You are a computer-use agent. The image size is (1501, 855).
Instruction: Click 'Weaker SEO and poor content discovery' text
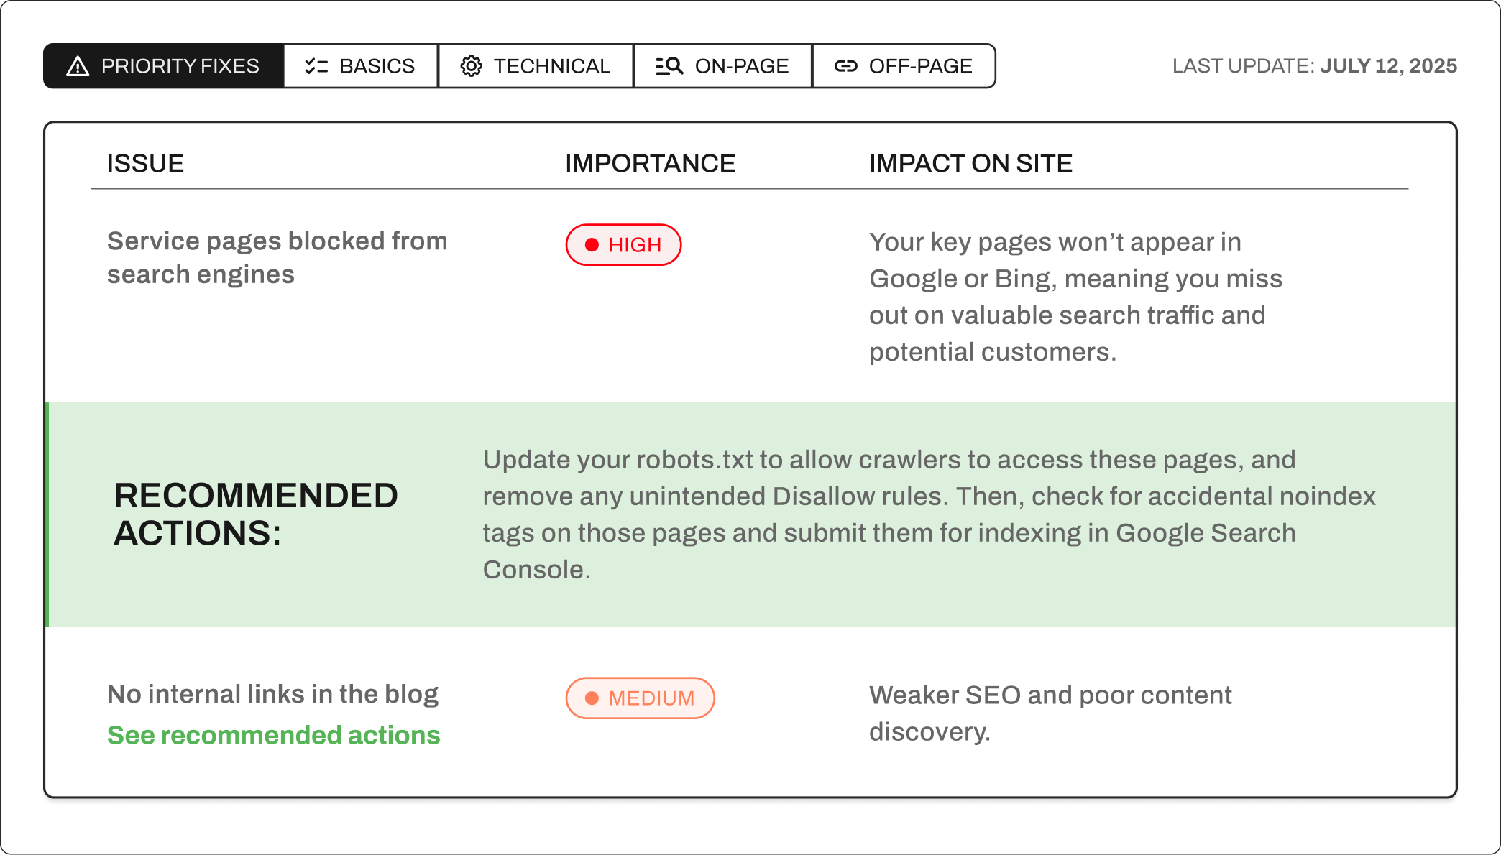pyautogui.click(x=1050, y=713)
